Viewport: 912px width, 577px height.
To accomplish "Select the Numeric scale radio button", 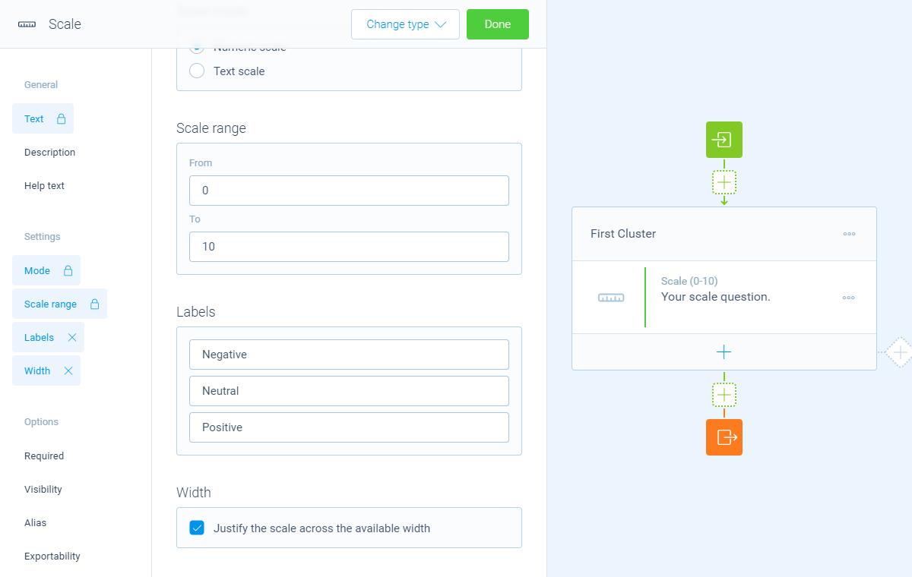I will 197,48.
